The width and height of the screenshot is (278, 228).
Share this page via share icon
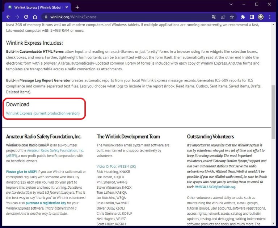[223, 17]
